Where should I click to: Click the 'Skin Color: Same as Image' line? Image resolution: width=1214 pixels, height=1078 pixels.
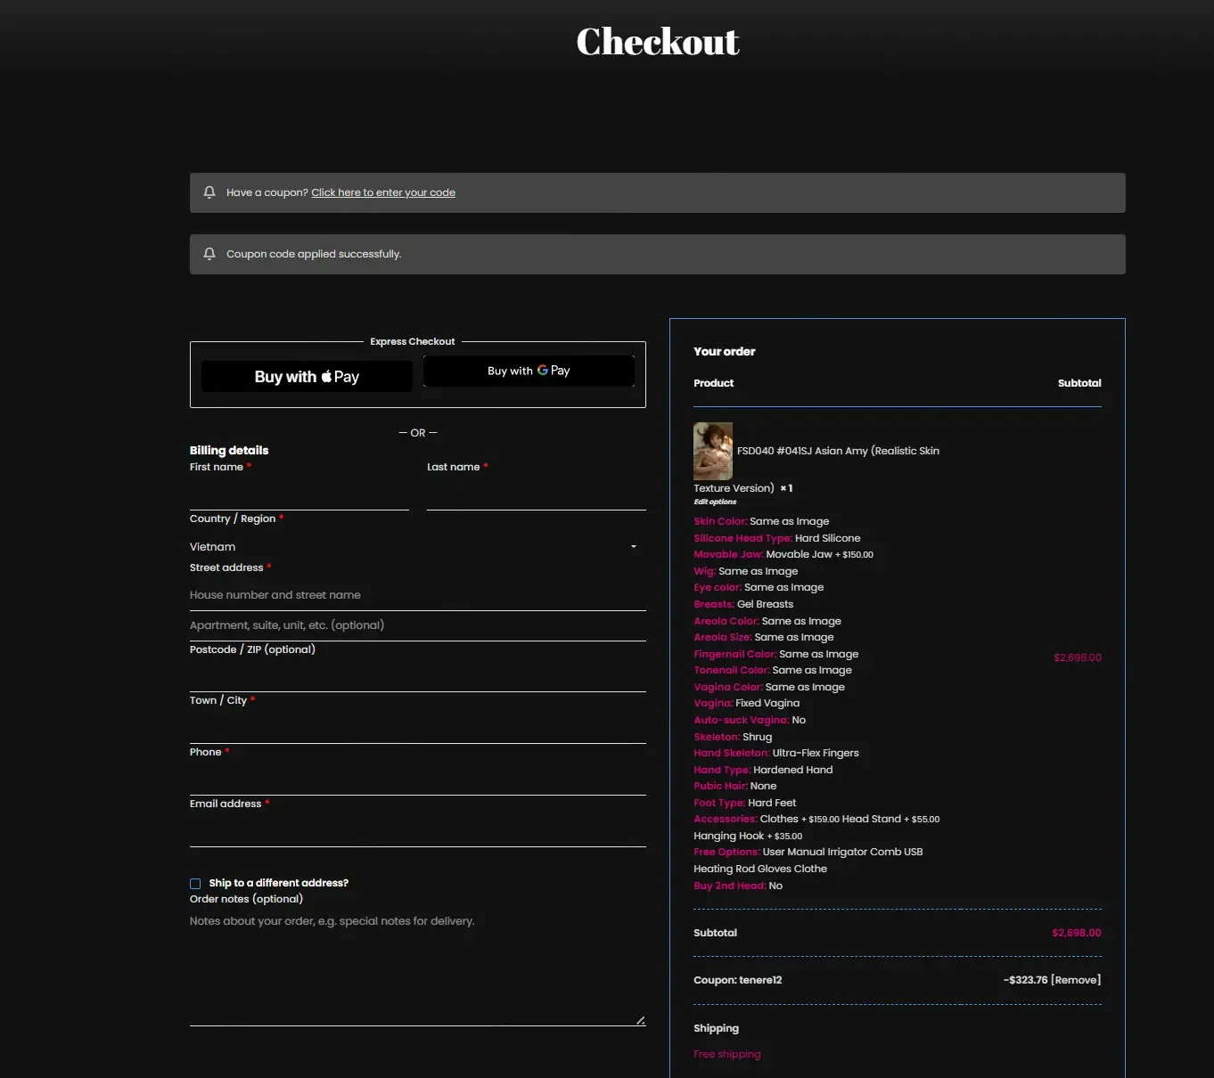(x=761, y=521)
